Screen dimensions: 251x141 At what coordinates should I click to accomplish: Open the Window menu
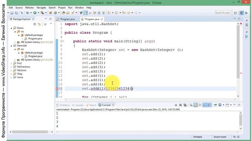click(x=79, y=7)
